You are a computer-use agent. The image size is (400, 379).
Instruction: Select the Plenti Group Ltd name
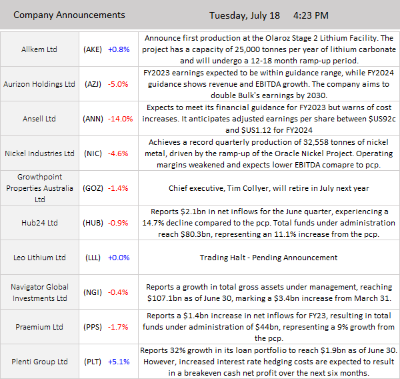click(39, 362)
